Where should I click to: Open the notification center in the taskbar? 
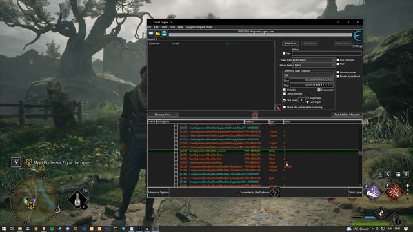406,229
